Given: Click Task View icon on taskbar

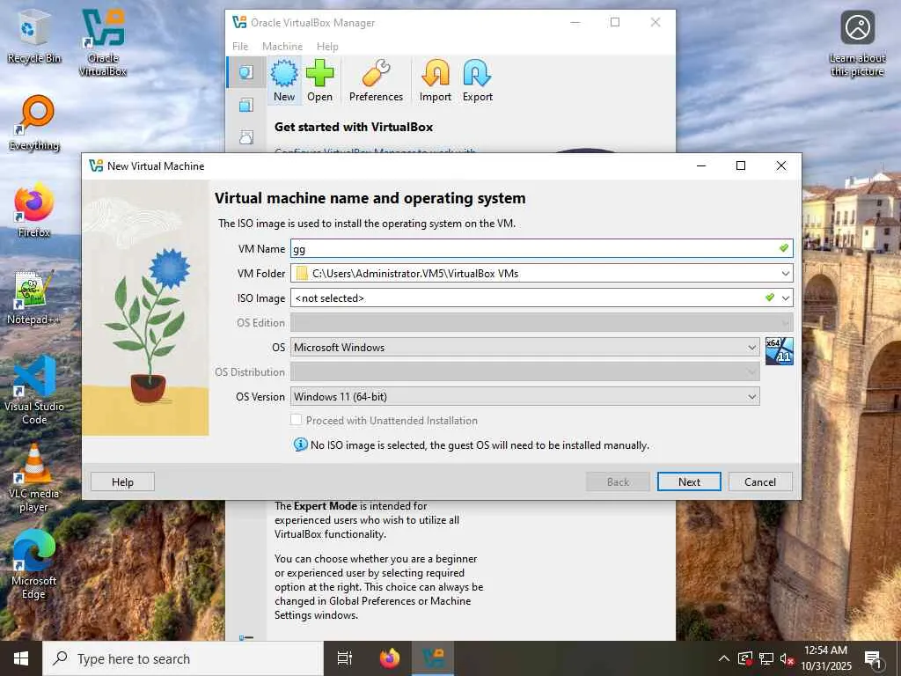Looking at the screenshot, I should tap(345, 658).
